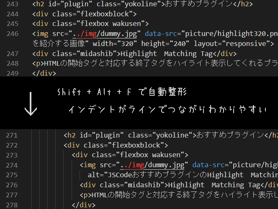Screen dimensions: 278x209
Task: Click line number 278 in the gutter
Action: 12,205
